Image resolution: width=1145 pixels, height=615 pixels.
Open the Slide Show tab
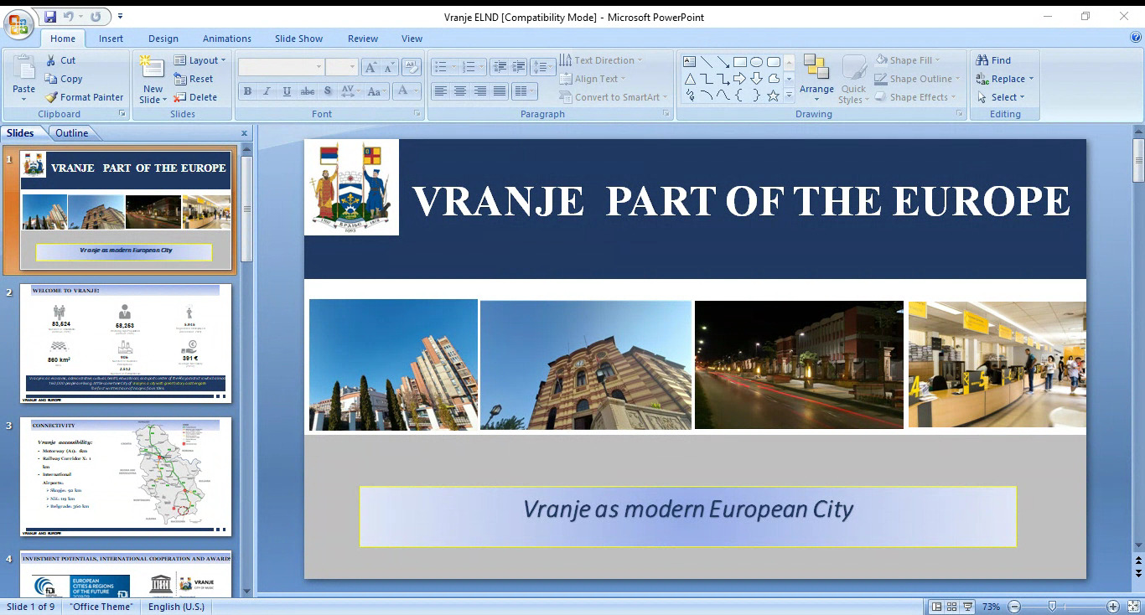click(298, 39)
